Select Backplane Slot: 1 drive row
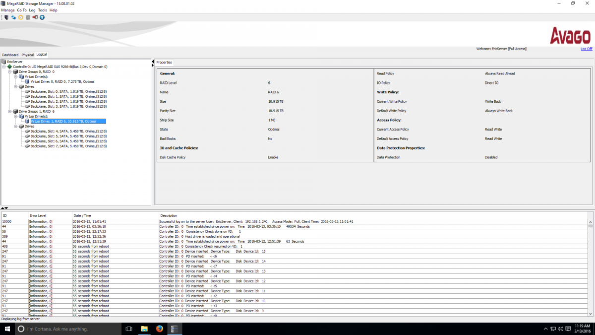Viewport: 595px width, 335px height. 68,96
